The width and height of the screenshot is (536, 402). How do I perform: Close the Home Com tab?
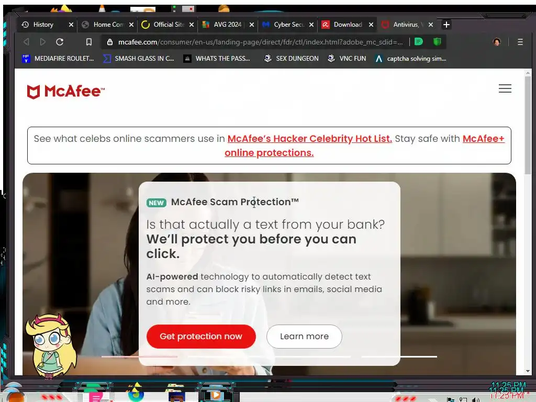[x=131, y=25]
